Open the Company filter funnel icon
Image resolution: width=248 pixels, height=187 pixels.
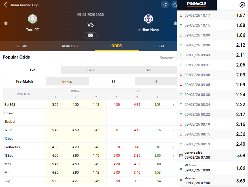click(x=176, y=57)
